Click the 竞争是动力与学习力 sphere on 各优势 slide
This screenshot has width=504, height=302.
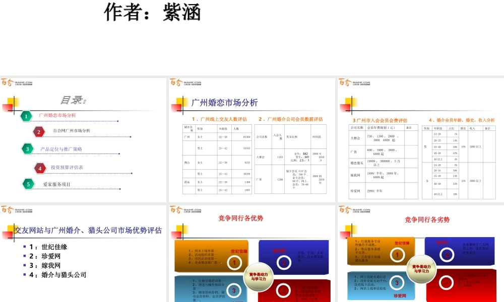click(x=259, y=277)
